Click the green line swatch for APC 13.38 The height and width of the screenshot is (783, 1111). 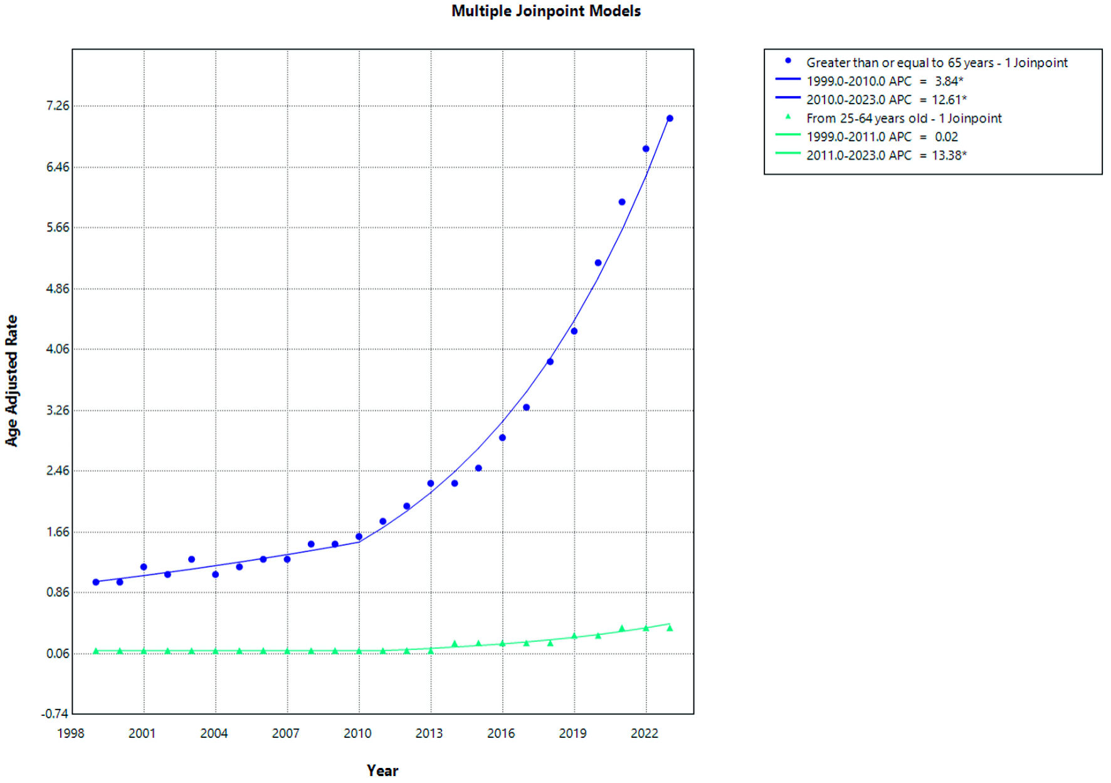pyautogui.click(x=787, y=153)
